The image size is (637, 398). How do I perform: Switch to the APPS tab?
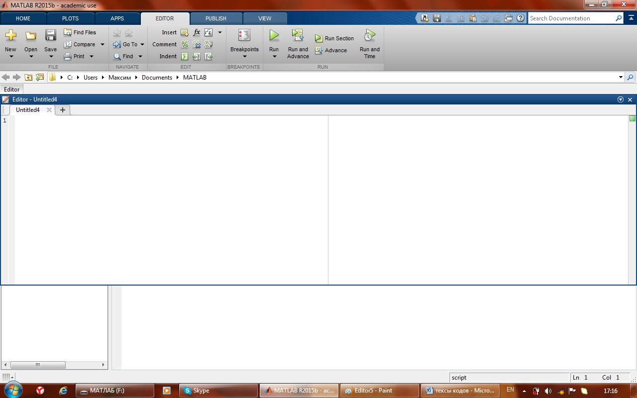pyautogui.click(x=117, y=18)
